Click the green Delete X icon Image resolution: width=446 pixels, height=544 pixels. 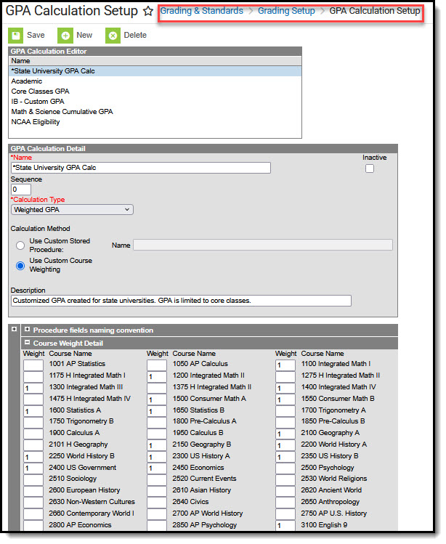pos(113,36)
